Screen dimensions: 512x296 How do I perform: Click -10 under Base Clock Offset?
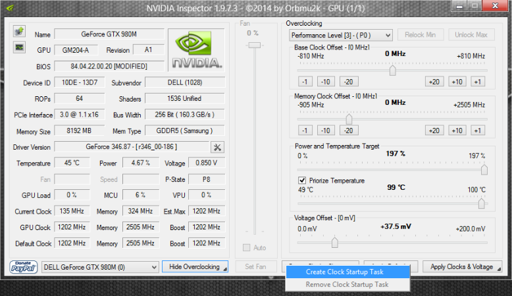(x=326, y=82)
